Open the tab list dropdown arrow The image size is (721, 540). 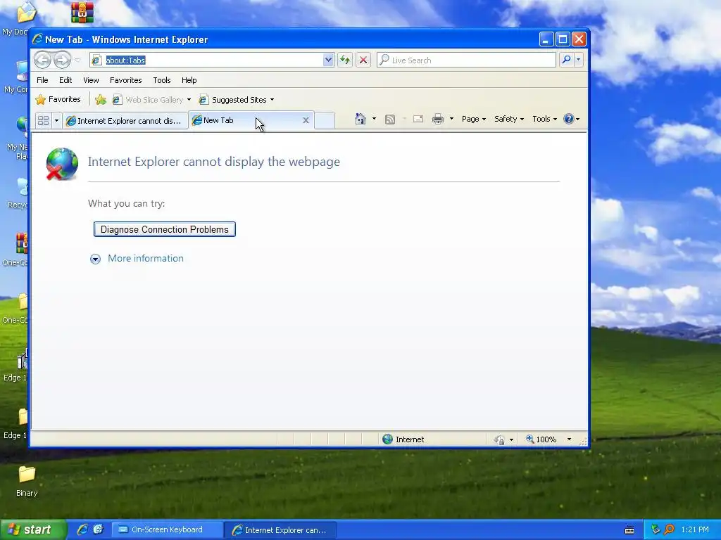(56, 120)
